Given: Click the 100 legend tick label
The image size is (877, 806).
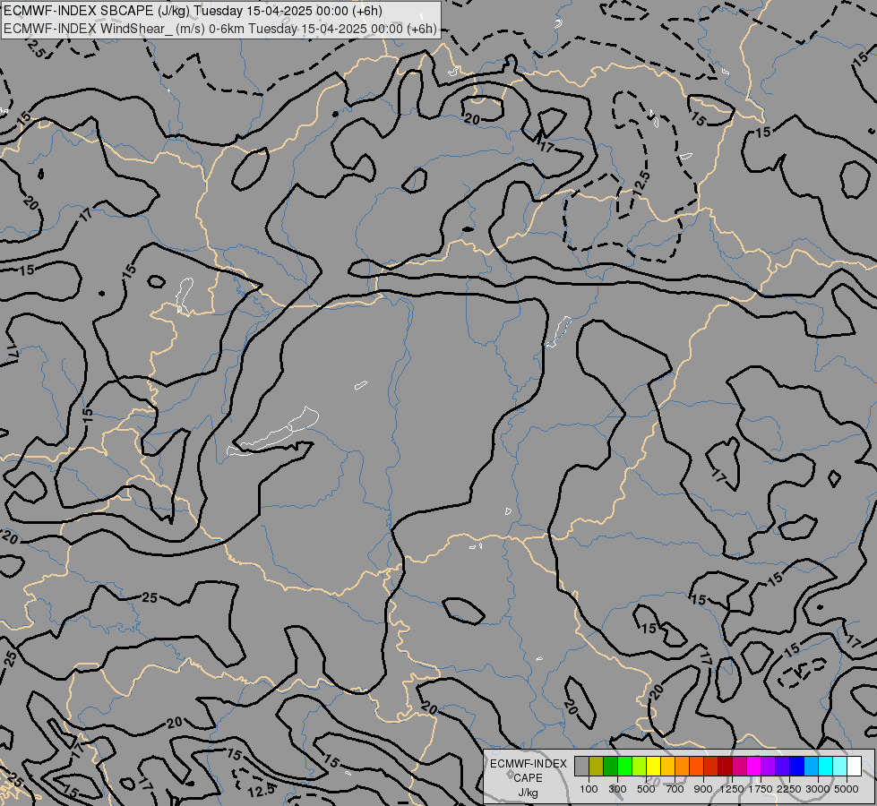Looking at the screenshot, I should coord(589,789).
